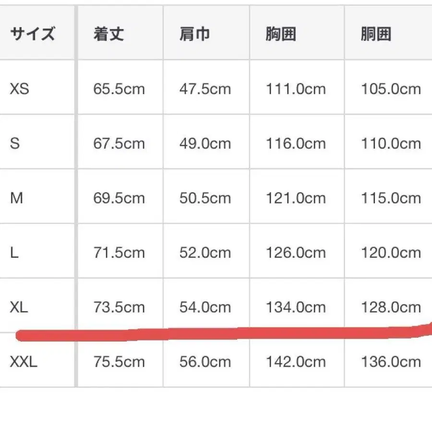Click the 73.5cm length cell
Screen dimensions: 432x432
click(119, 307)
